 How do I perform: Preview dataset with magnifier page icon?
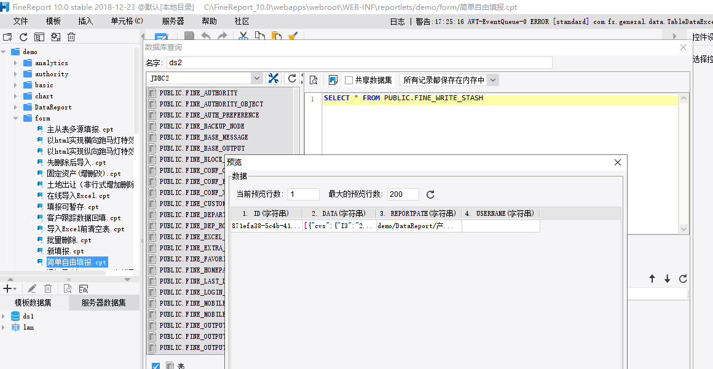coord(67,288)
